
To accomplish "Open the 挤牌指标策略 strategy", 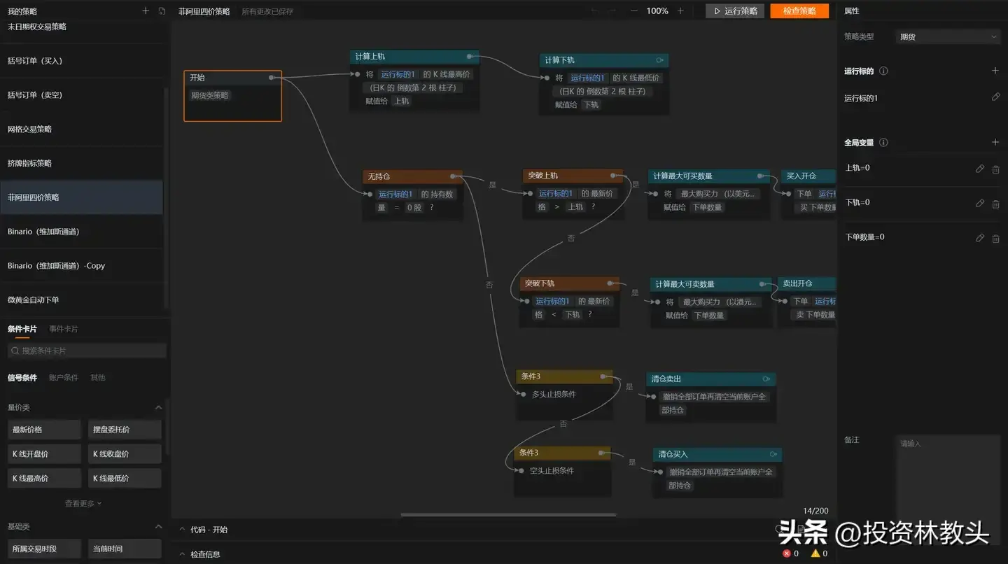I will pyautogui.click(x=81, y=164).
